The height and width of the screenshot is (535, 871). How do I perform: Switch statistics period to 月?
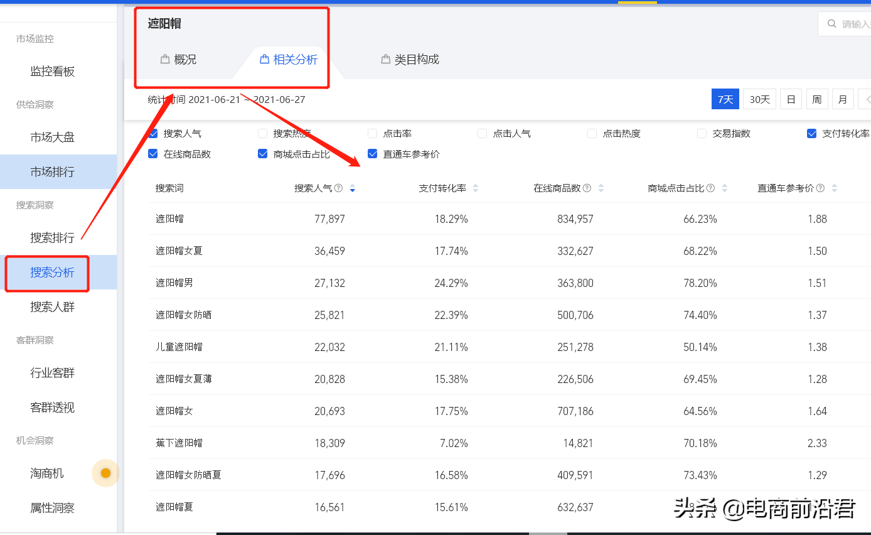843,99
